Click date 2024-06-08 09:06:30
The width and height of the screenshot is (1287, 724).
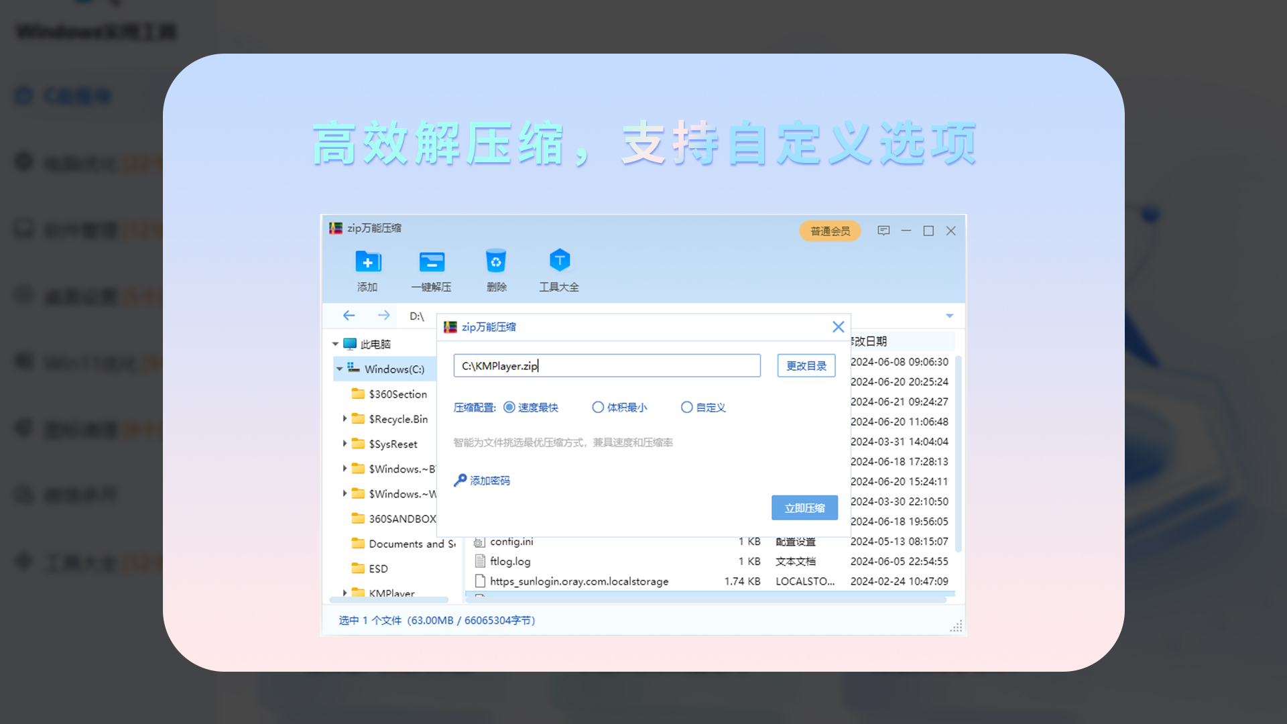coord(899,362)
